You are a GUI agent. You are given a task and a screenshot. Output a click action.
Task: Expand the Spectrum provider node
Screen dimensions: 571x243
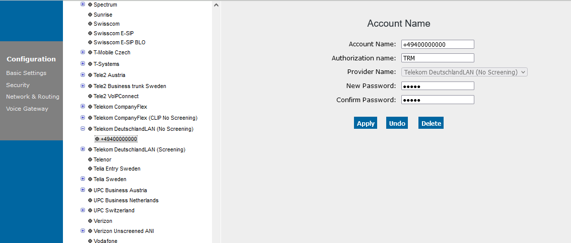(83, 5)
